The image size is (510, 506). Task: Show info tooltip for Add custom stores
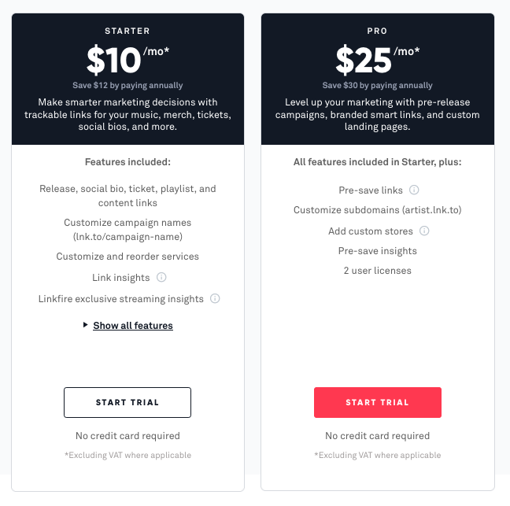click(424, 231)
